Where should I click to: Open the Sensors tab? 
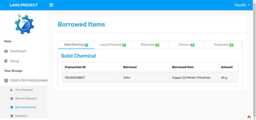(187, 45)
